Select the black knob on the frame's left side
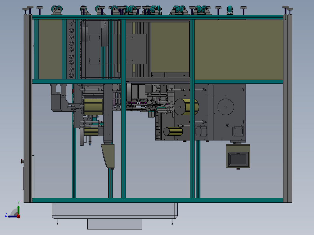The height and width of the screenshot is (235, 314). point(22,161)
